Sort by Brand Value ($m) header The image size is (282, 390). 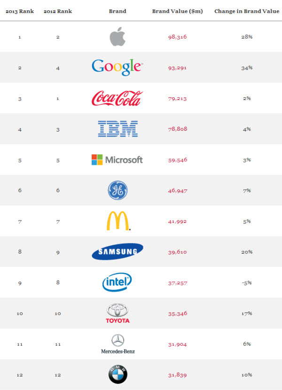(x=178, y=11)
